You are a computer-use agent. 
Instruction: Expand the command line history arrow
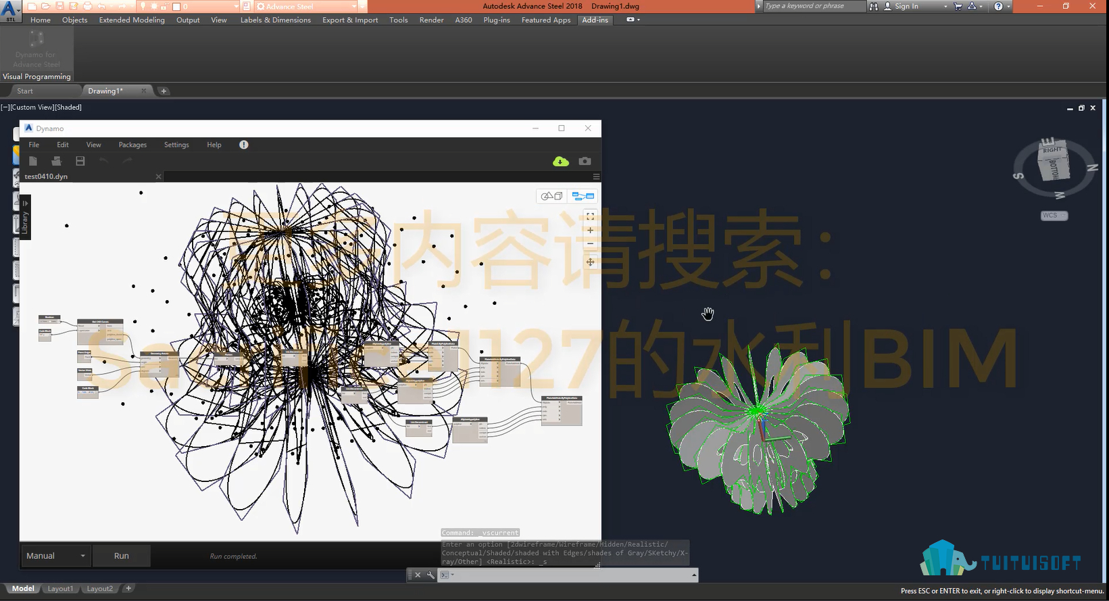point(693,575)
